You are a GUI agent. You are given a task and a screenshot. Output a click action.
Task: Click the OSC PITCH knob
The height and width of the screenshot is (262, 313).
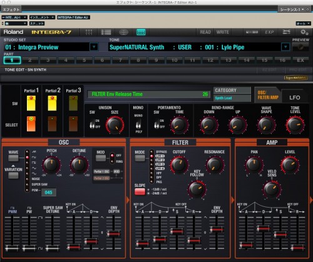51,164
